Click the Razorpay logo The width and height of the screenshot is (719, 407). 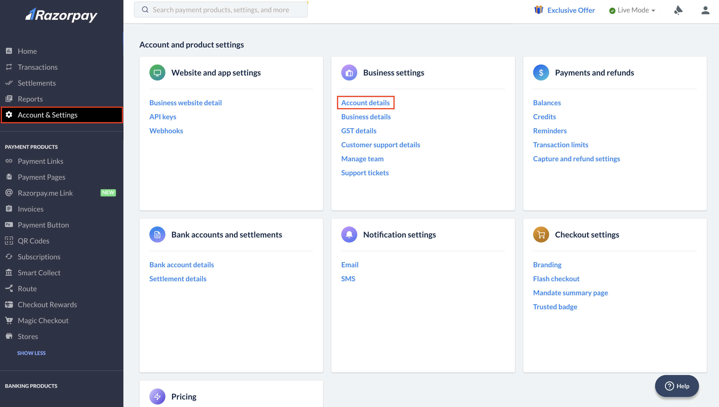(x=61, y=15)
